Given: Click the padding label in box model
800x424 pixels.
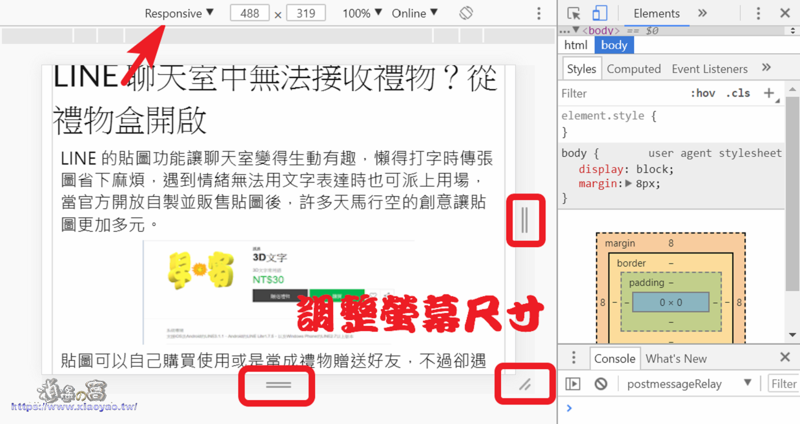Looking at the screenshot, I should tap(646, 282).
